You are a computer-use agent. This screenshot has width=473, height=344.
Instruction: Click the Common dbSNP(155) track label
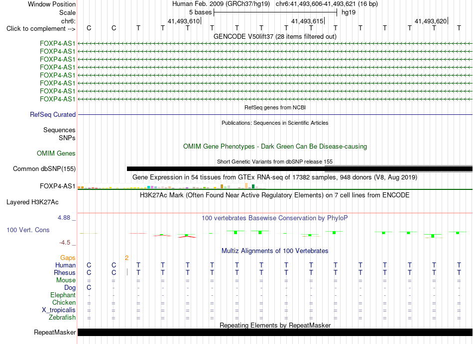pos(44,169)
